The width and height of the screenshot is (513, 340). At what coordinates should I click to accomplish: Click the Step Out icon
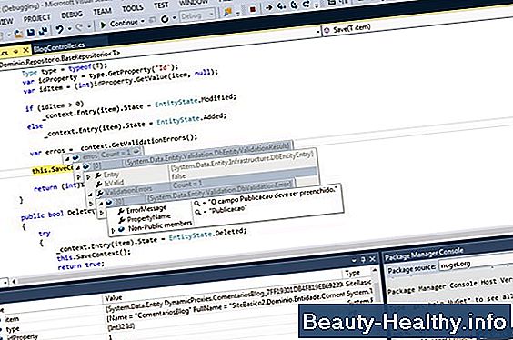[307, 5]
